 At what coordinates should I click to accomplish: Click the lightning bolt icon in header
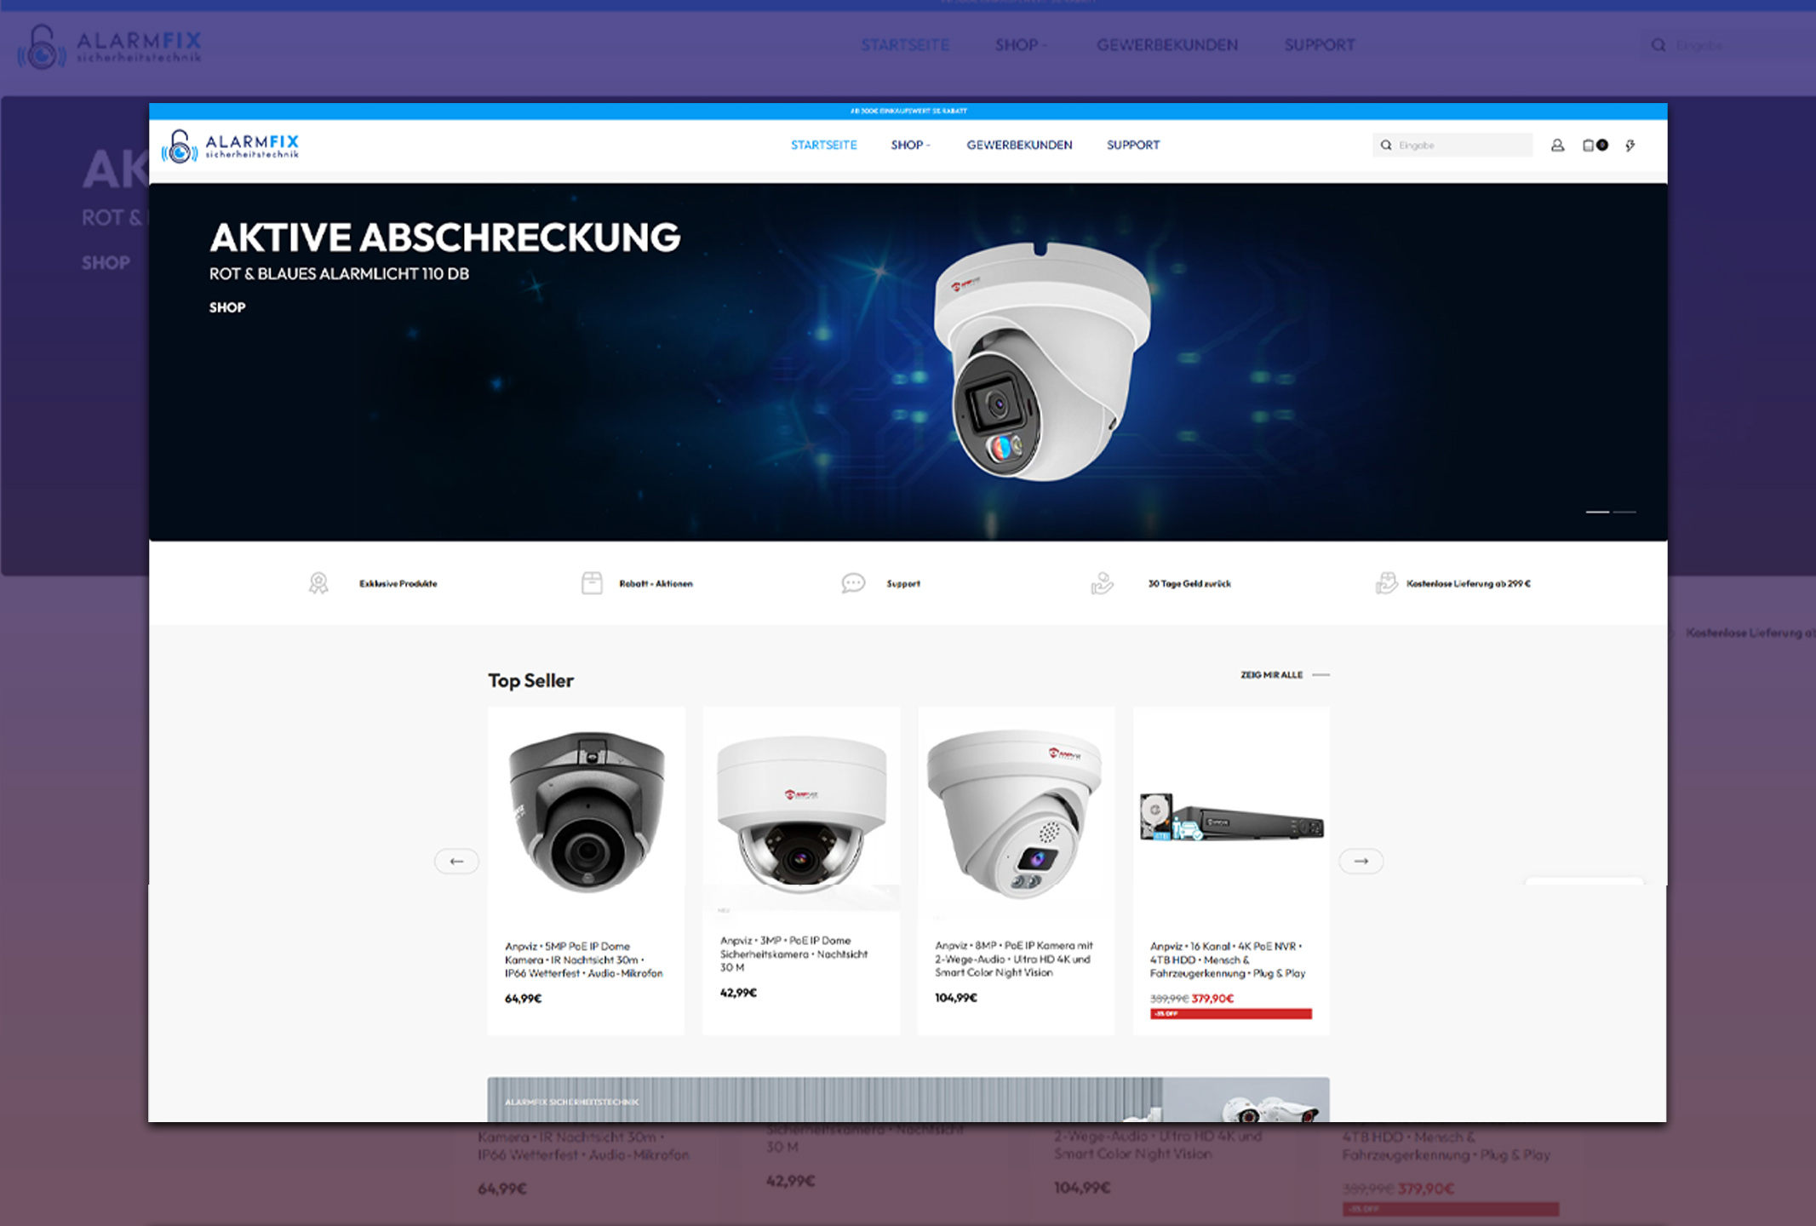tap(1630, 146)
